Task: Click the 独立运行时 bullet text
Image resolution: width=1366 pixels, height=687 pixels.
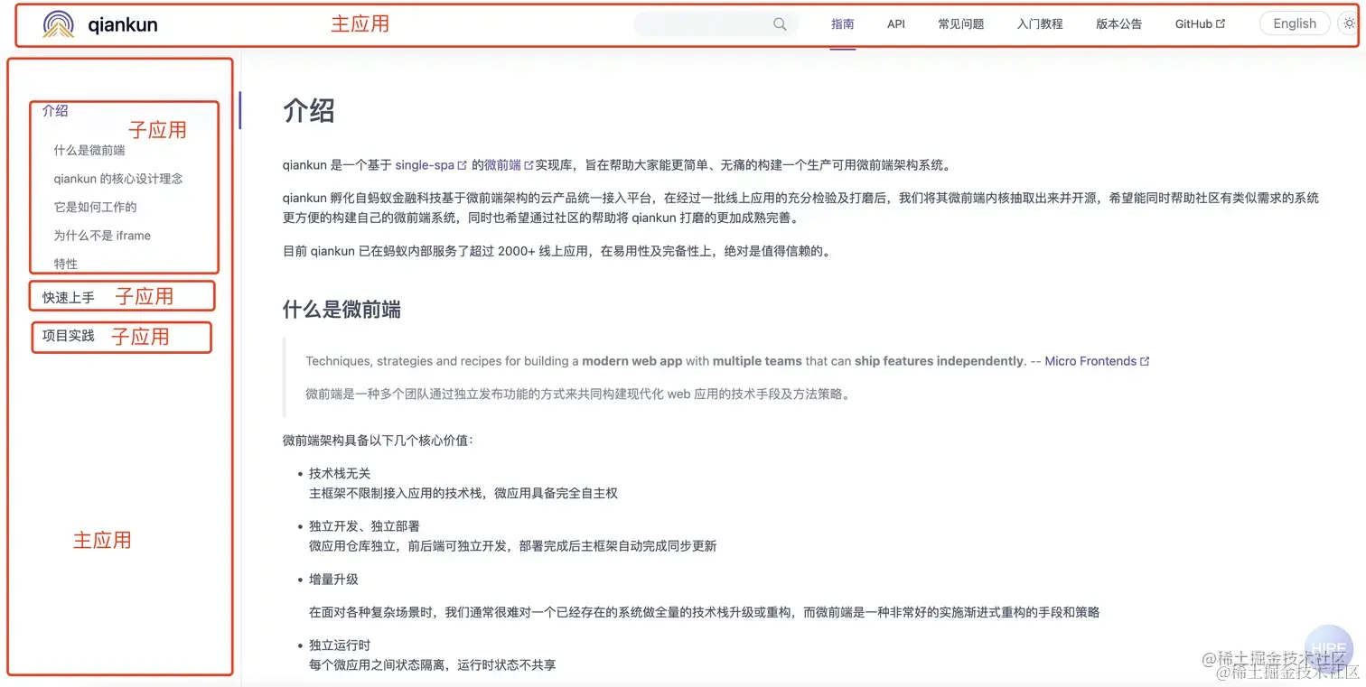Action: click(x=340, y=645)
